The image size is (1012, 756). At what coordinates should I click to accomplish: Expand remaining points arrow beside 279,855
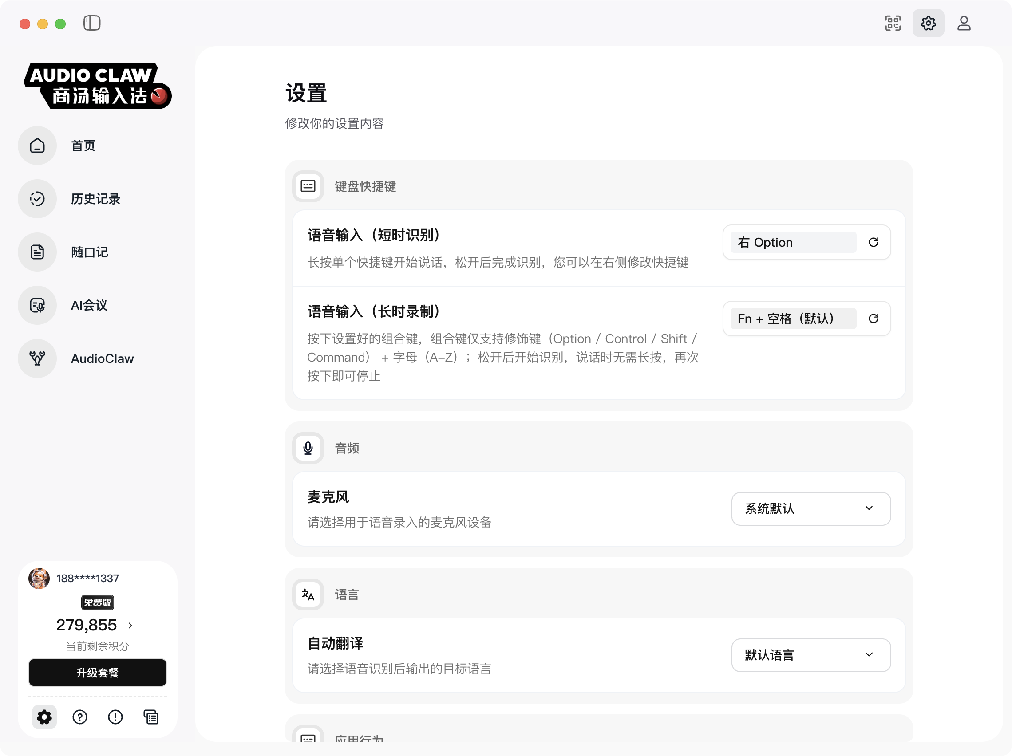click(x=130, y=625)
